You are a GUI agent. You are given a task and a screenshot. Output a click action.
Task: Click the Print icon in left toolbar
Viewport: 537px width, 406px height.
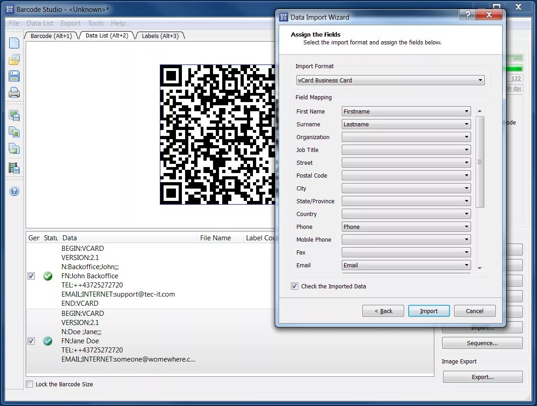(14, 92)
